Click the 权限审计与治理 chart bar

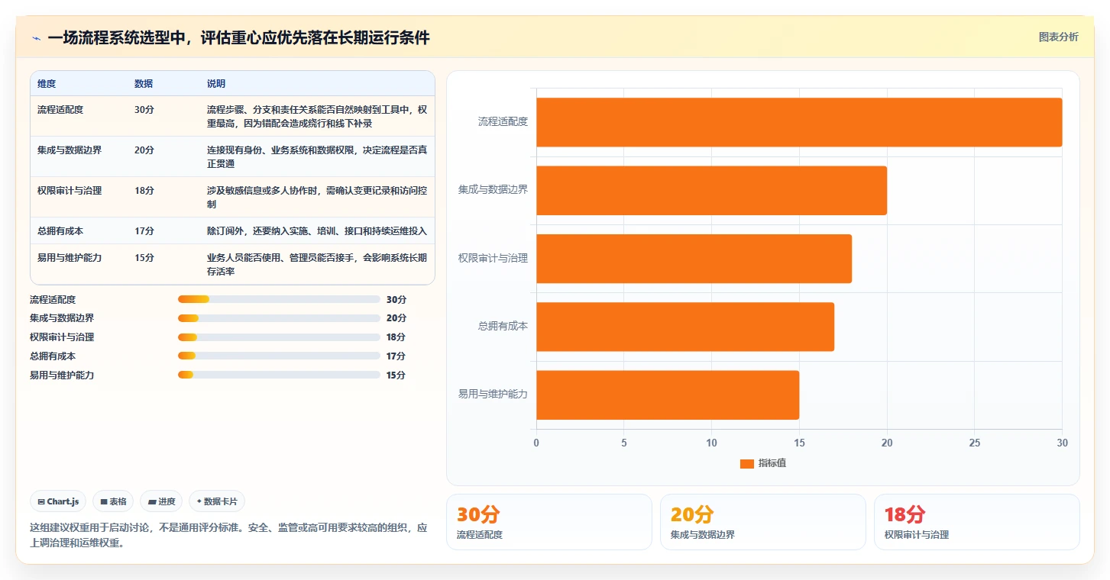(694, 259)
